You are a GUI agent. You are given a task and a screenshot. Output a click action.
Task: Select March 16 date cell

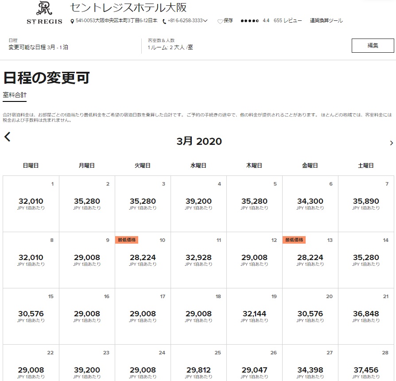click(x=87, y=316)
